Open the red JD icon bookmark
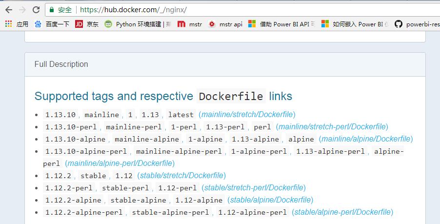This screenshot has height=224, width=440. click(x=79, y=24)
